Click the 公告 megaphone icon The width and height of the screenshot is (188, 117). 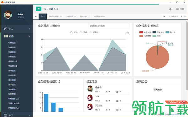(x=5, y=28)
